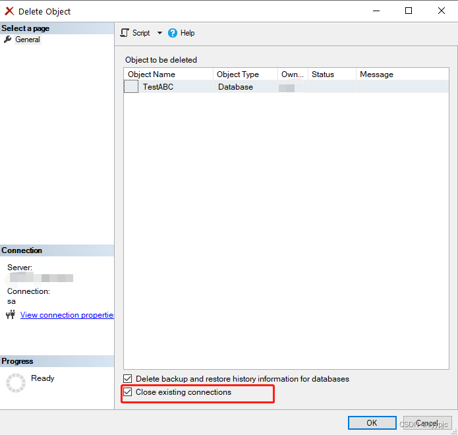458x435 pixels.
Task: Open the Script dropdown arrow
Action: 159,33
